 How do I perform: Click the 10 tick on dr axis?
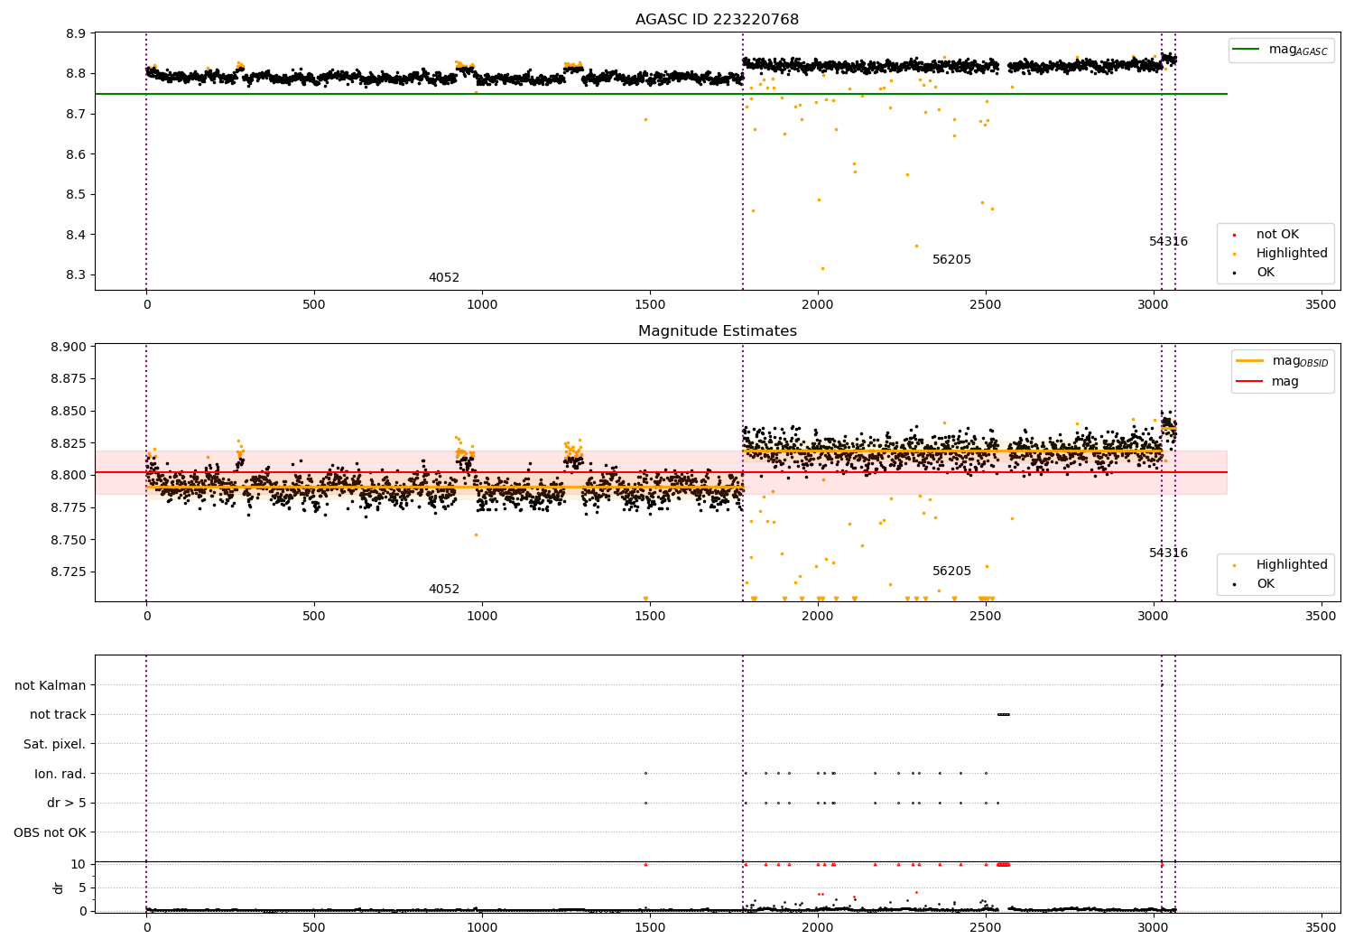click(78, 865)
